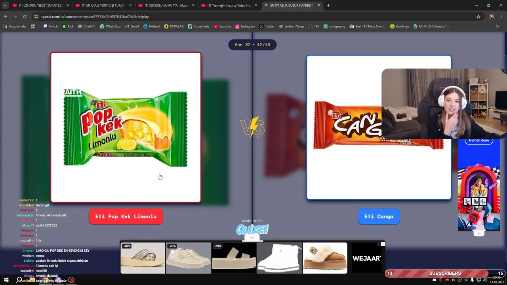Expand the chevron below Quizei logo
507x285 pixels.
(252, 237)
